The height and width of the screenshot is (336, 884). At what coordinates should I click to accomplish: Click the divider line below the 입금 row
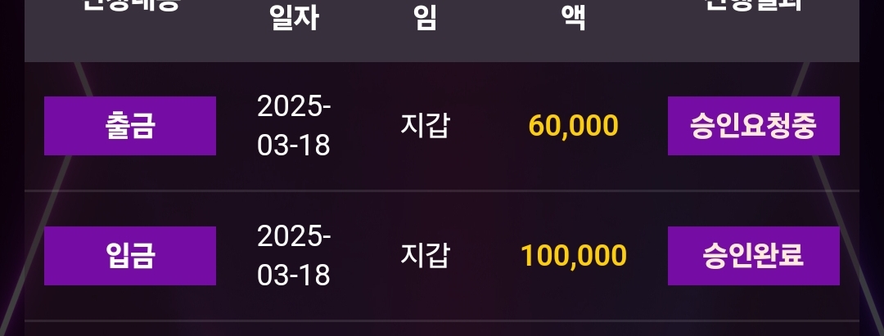442,320
